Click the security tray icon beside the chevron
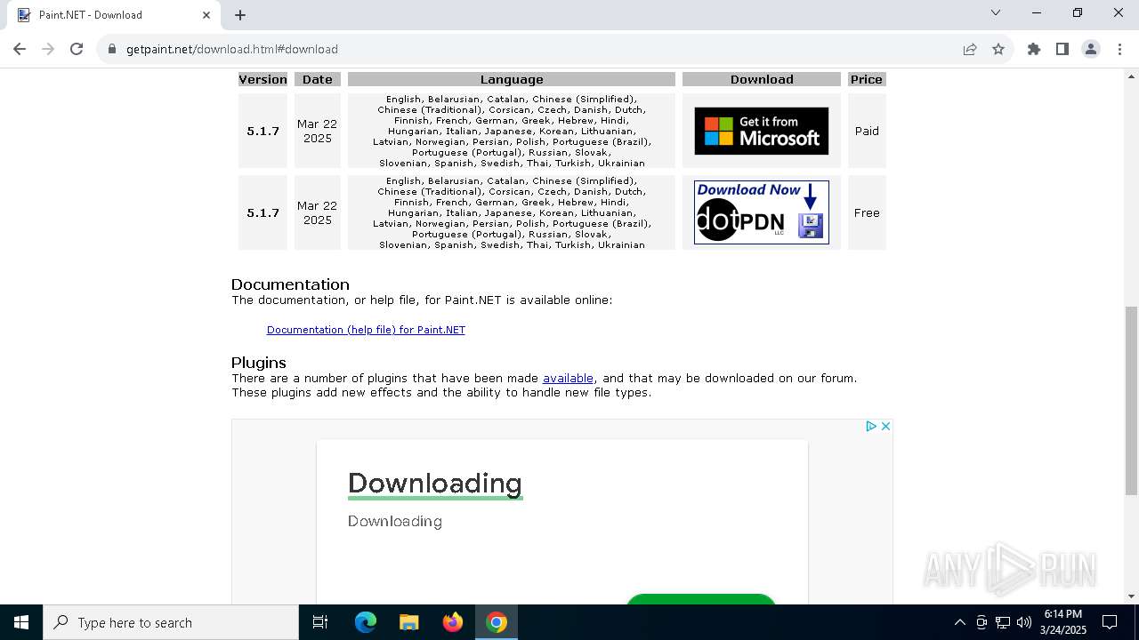 point(981,622)
